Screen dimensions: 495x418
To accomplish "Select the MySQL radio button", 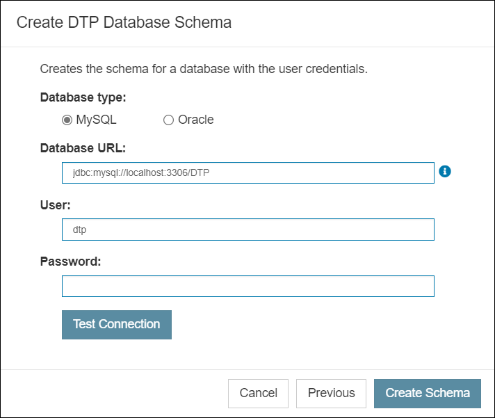I will coord(67,120).
